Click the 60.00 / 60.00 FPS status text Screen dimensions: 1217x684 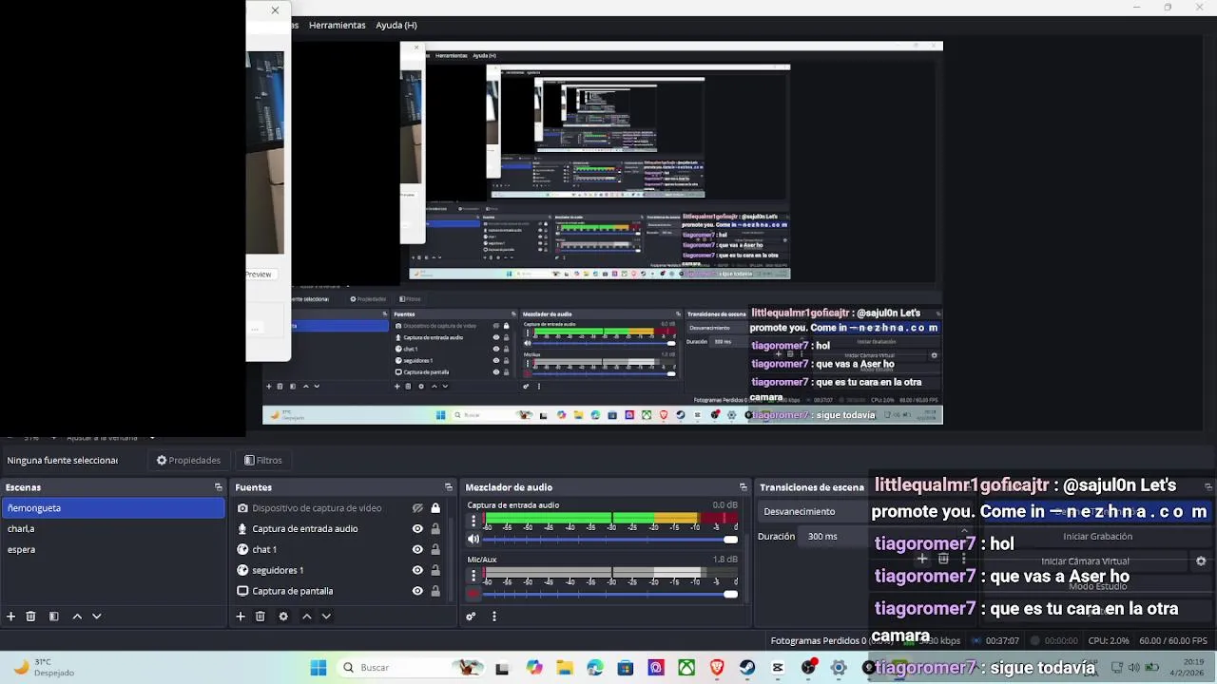coord(1173,641)
